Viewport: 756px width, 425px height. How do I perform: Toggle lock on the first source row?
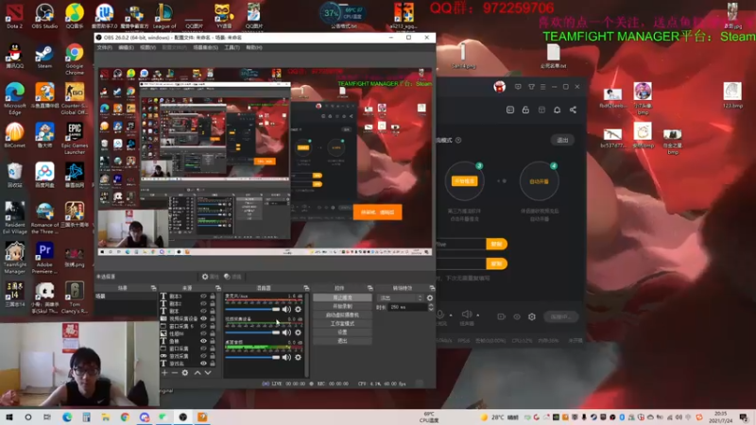click(x=212, y=296)
